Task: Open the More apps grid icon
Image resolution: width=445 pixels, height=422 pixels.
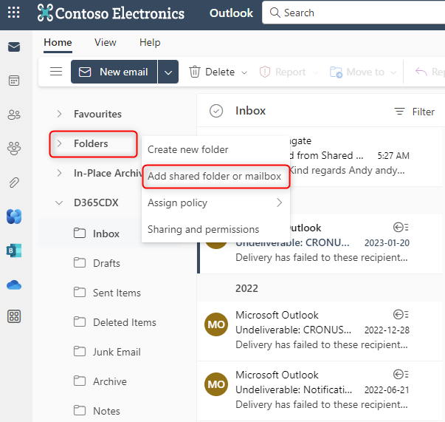Action: [x=14, y=316]
